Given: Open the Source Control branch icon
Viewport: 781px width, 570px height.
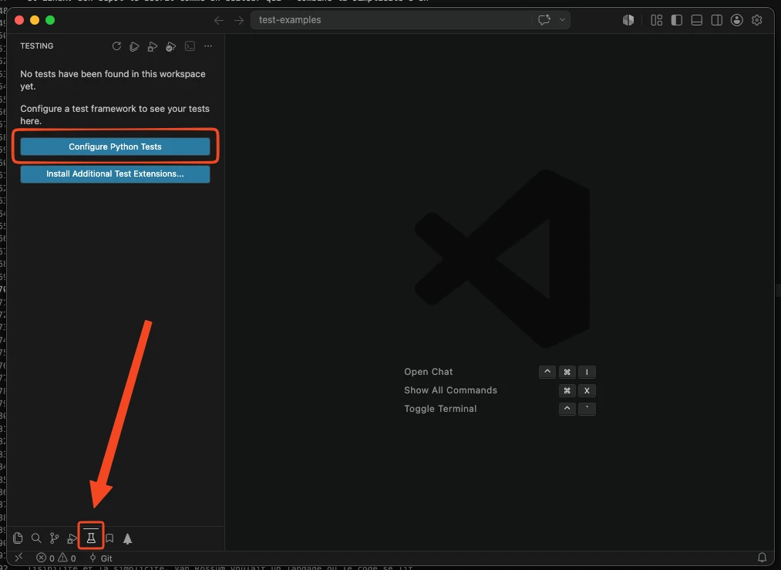Looking at the screenshot, I should [x=54, y=538].
